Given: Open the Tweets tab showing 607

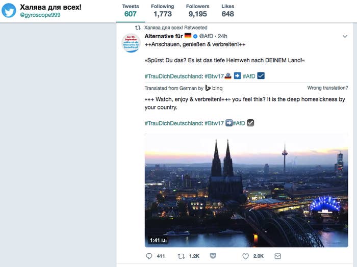Looking at the screenshot, I should point(131,11).
